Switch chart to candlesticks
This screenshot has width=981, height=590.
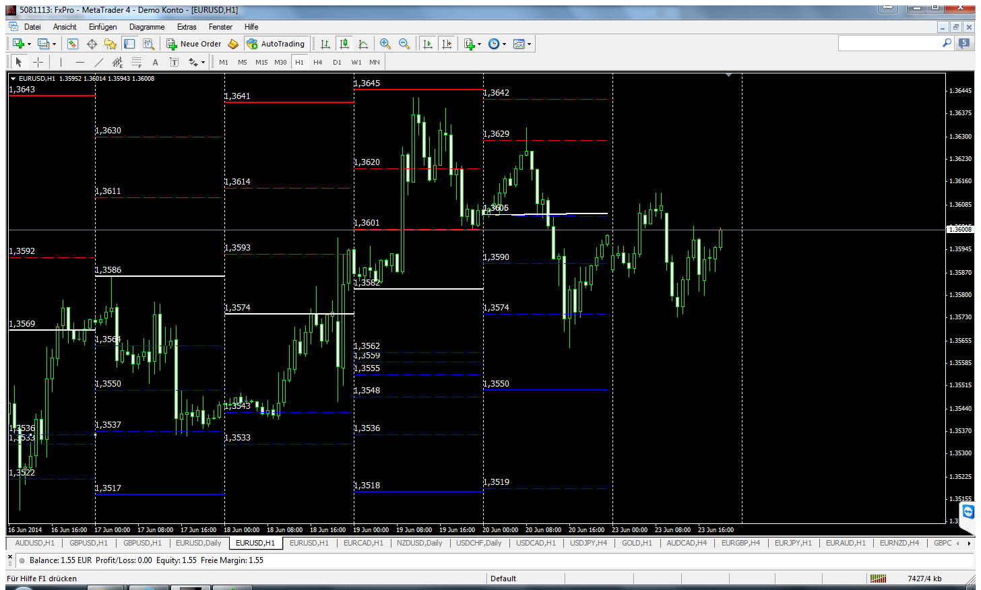(x=344, y=44)
